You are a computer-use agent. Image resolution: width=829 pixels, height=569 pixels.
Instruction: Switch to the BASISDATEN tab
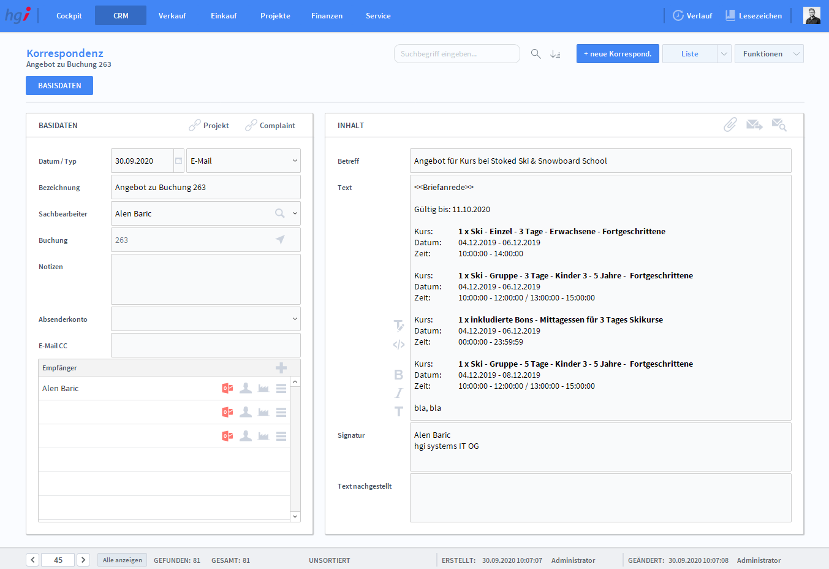coord(59,86)
